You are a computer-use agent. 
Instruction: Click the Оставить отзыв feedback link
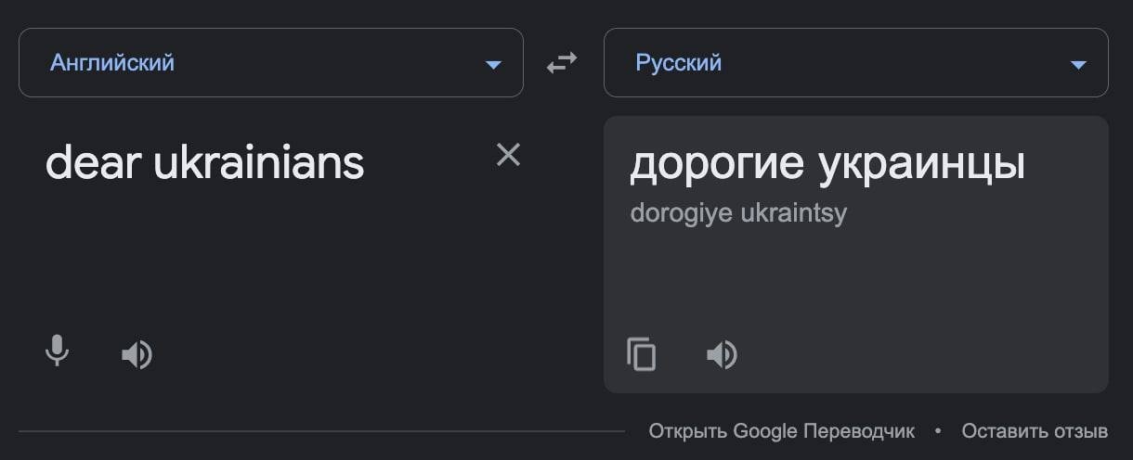[1035, 431]
